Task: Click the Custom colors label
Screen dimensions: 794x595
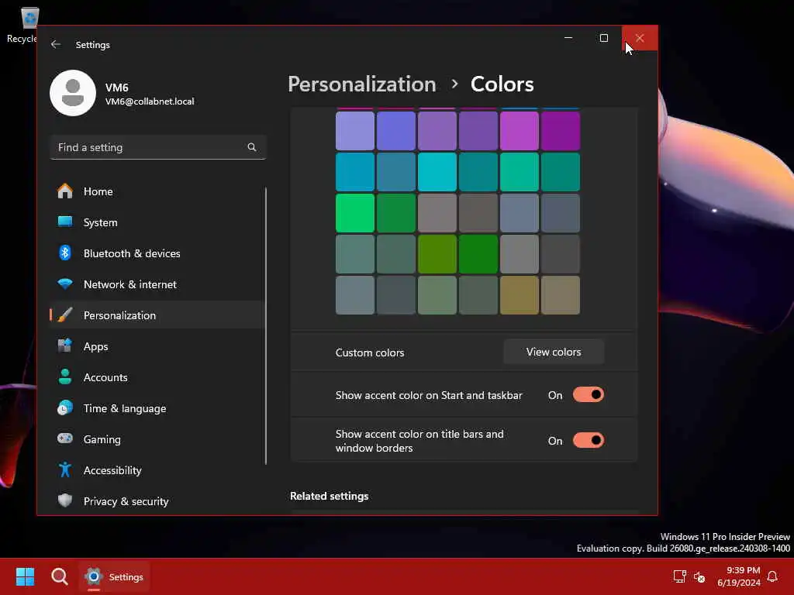Action: tap(370, 353)
